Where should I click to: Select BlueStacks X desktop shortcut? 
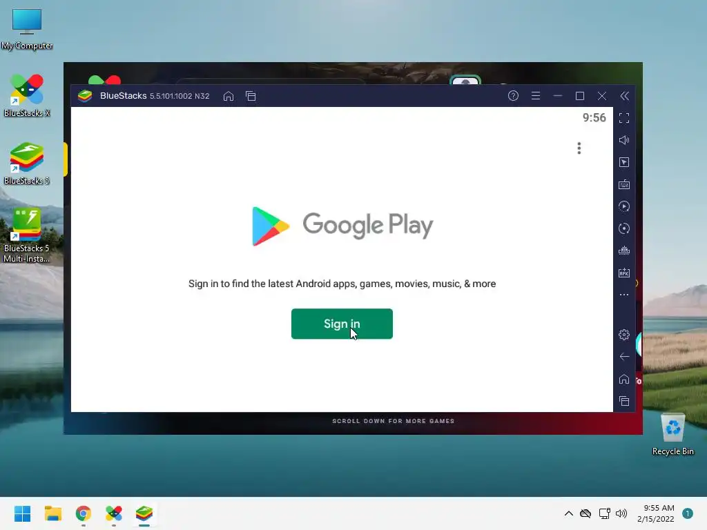tap(27, 95)
